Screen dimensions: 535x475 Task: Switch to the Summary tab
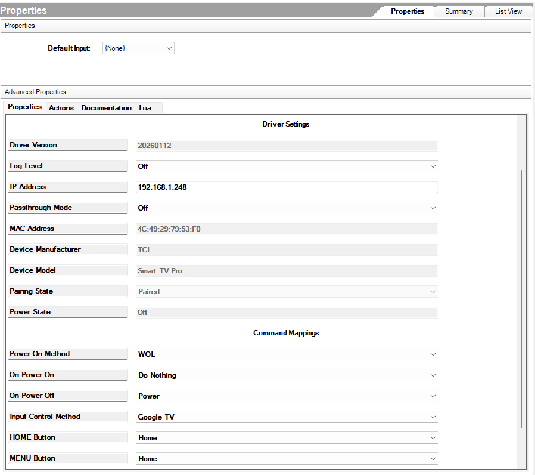(458, 11)
